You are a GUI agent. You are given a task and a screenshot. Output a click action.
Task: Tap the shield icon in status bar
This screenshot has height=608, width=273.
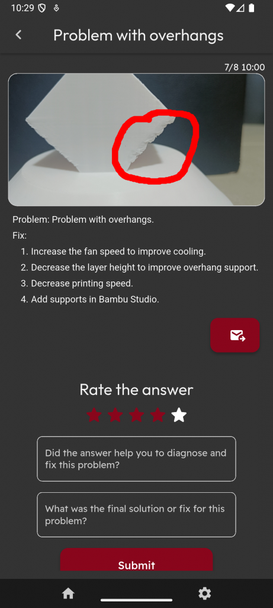point(42,8)
